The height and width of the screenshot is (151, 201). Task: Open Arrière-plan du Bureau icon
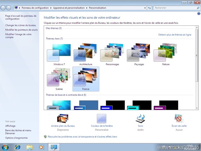[x=63, y=119]
